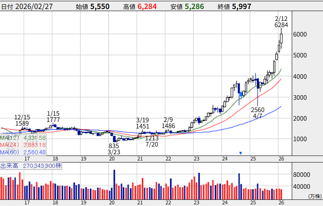
Task: Select the 2/12 high annotation 6284
Action: pos(281,25)
